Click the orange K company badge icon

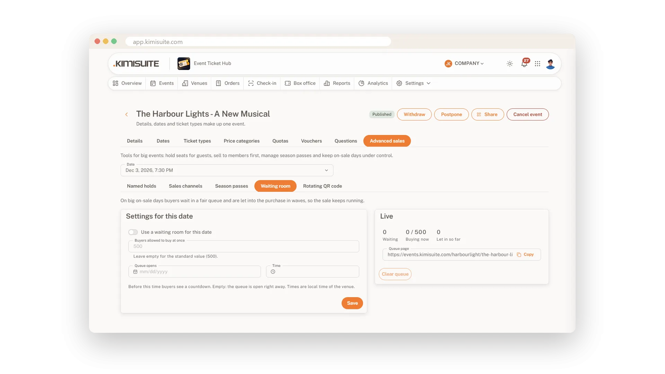tap(448, 64)
